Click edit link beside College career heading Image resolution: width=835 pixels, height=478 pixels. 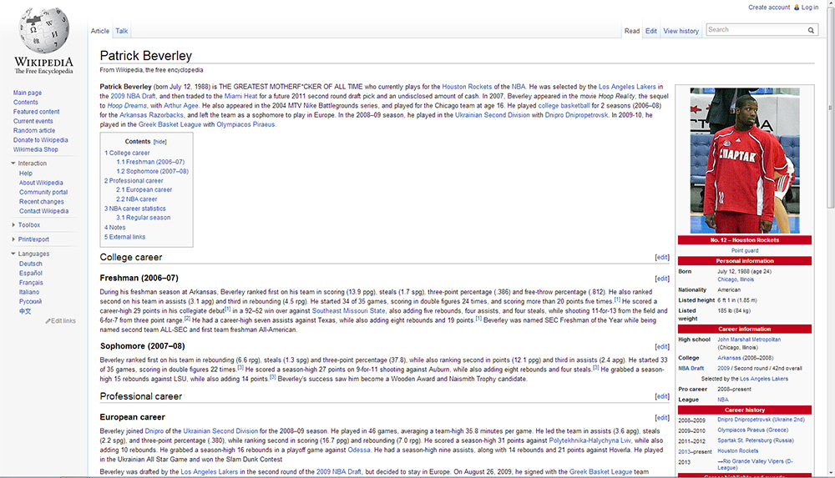click(x=662, y=257)
